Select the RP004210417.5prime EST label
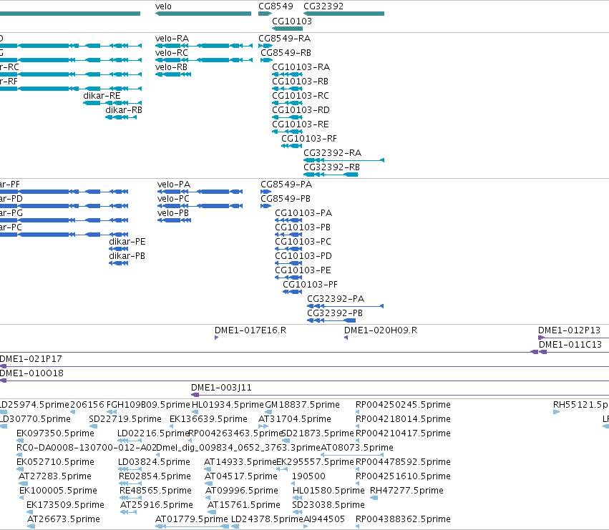 [403, 433]
